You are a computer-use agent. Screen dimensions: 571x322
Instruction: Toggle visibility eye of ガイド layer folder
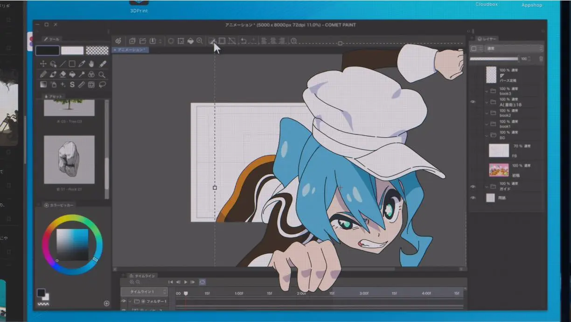[x=473, y=187]
